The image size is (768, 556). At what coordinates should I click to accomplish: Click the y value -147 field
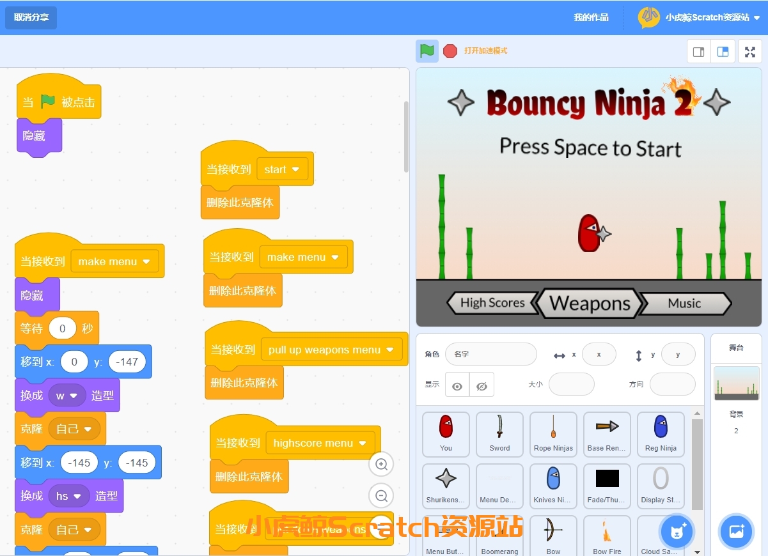(x=127, y=362)
